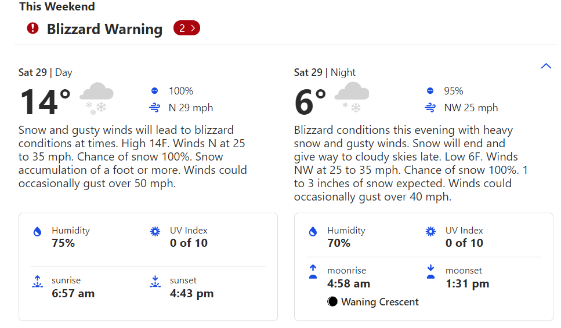561x328 pixels.
Task: Click the red Blizzard Warning alert icon
Action: coord(33,28)
